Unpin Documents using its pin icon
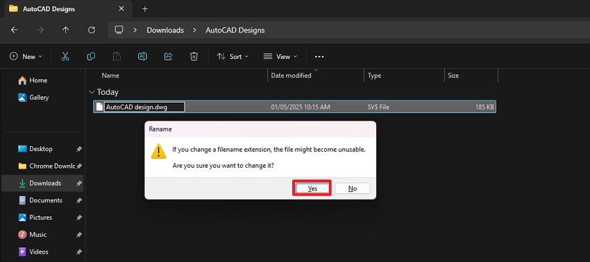Viewport: 590px width, 262px height. (x=78, y=201)
